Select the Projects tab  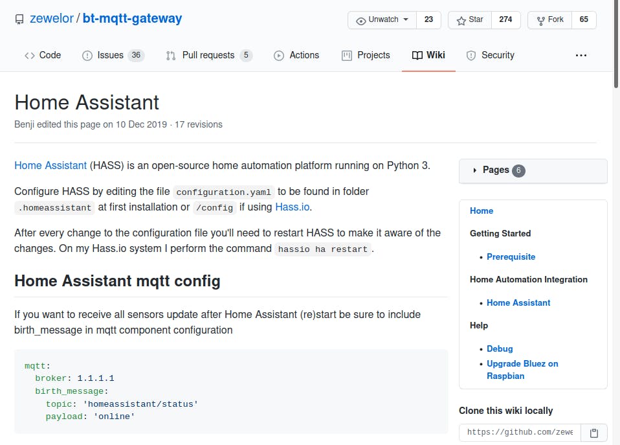(x=366, y=56)
